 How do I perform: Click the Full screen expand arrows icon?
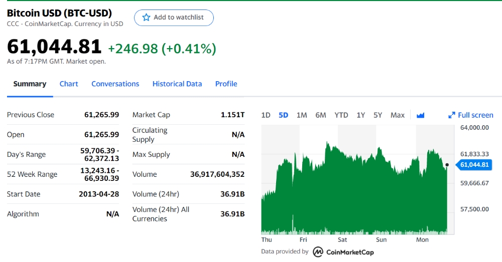pos(452,115)
